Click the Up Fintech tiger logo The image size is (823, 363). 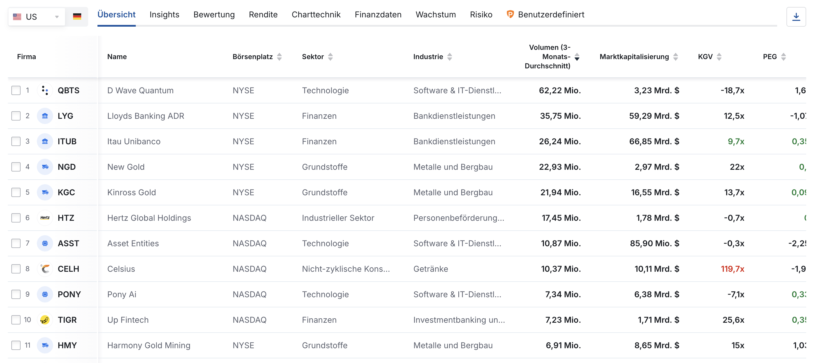tap(45, 320)
